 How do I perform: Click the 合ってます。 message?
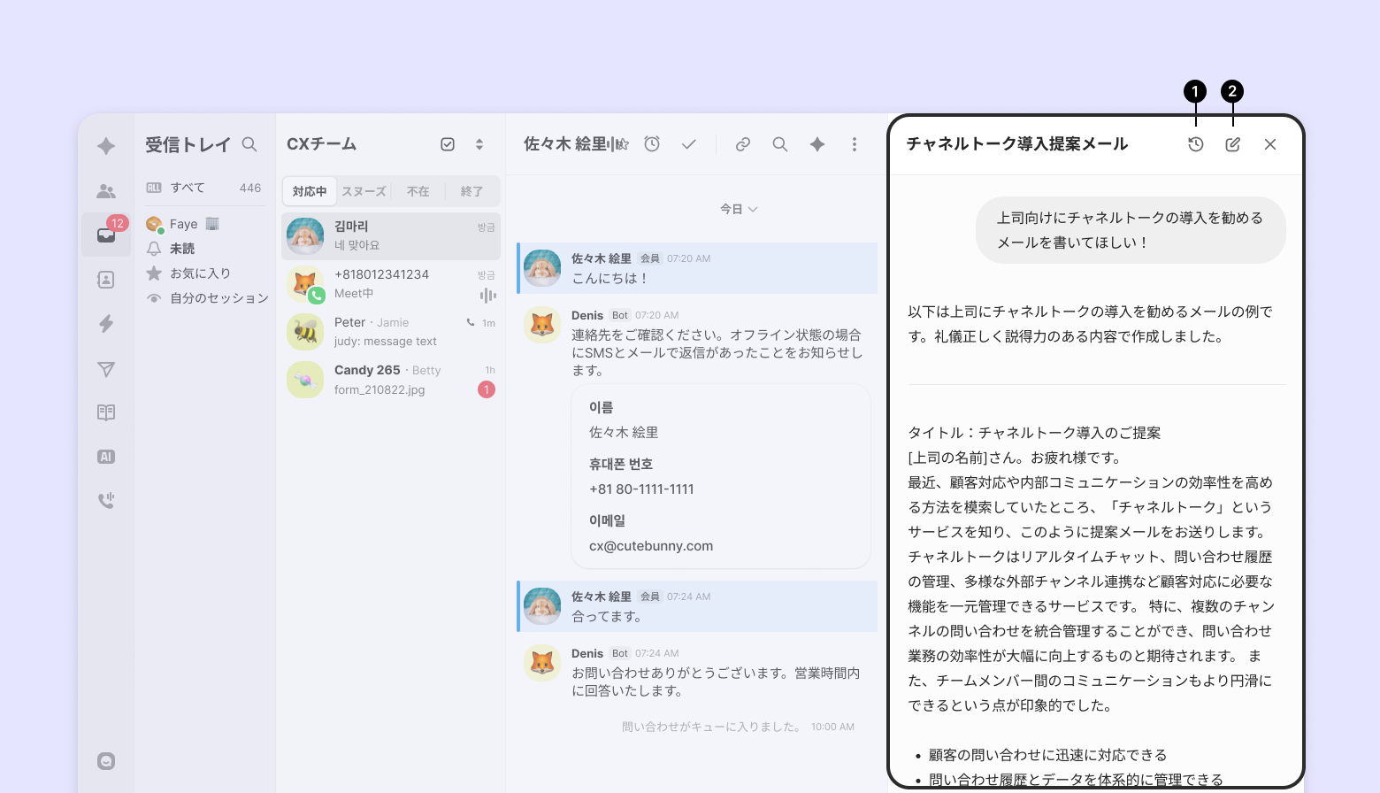(607, 616)
